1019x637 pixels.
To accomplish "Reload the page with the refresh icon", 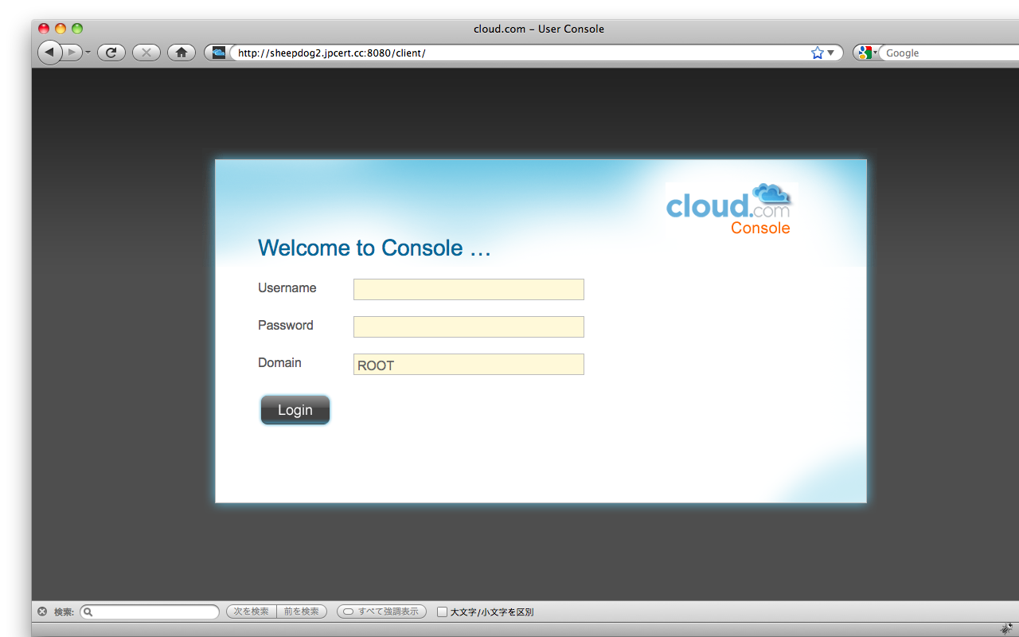I will [111, 53].
